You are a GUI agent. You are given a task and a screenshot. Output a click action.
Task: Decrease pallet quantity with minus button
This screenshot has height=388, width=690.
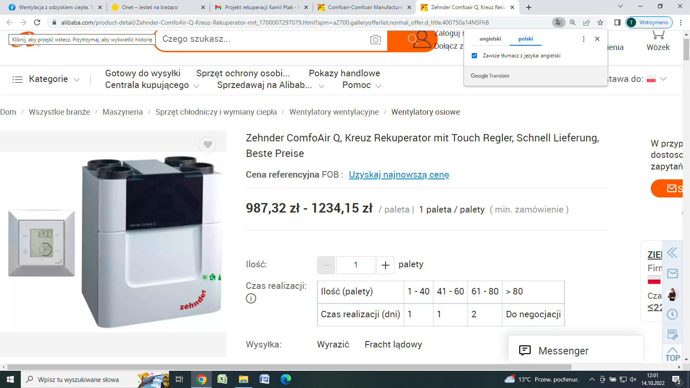coord(326,265)
